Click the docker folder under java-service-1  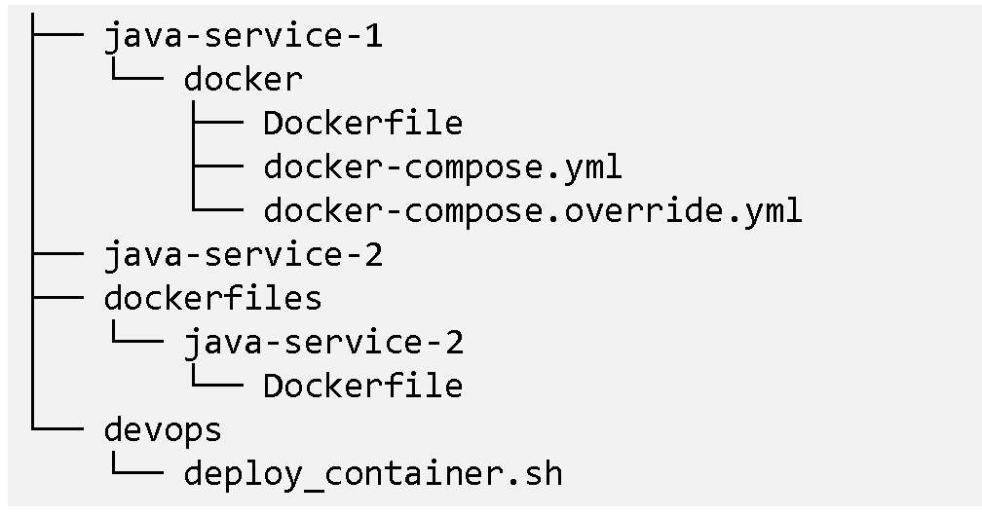tap(243, 80)
